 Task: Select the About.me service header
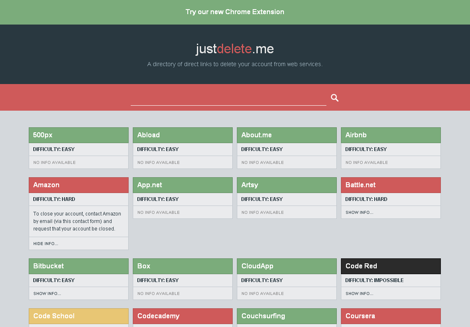coord(286,135)
